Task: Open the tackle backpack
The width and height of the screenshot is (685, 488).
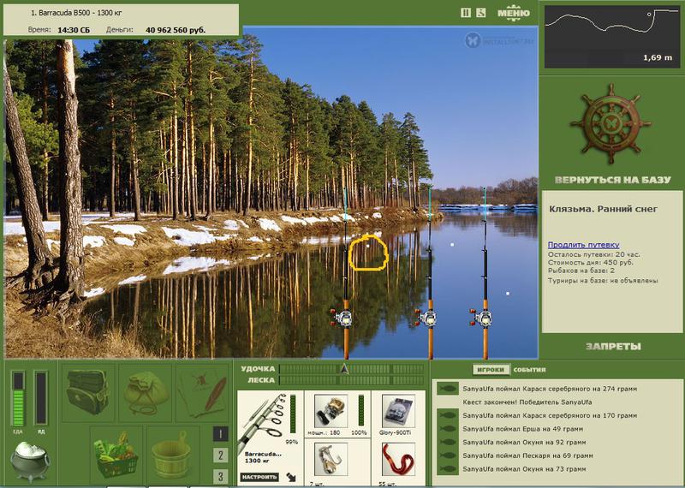Action: 87,392
